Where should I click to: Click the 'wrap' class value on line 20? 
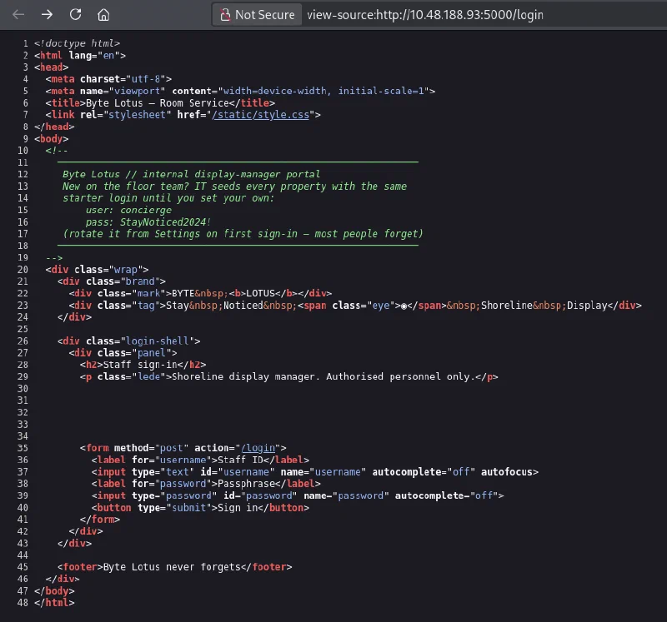pyautogui.click(x=126, y=270)
